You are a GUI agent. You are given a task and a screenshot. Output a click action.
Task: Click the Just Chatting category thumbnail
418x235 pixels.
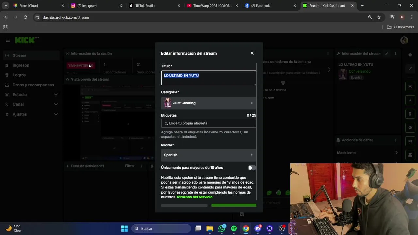point(168,103)
